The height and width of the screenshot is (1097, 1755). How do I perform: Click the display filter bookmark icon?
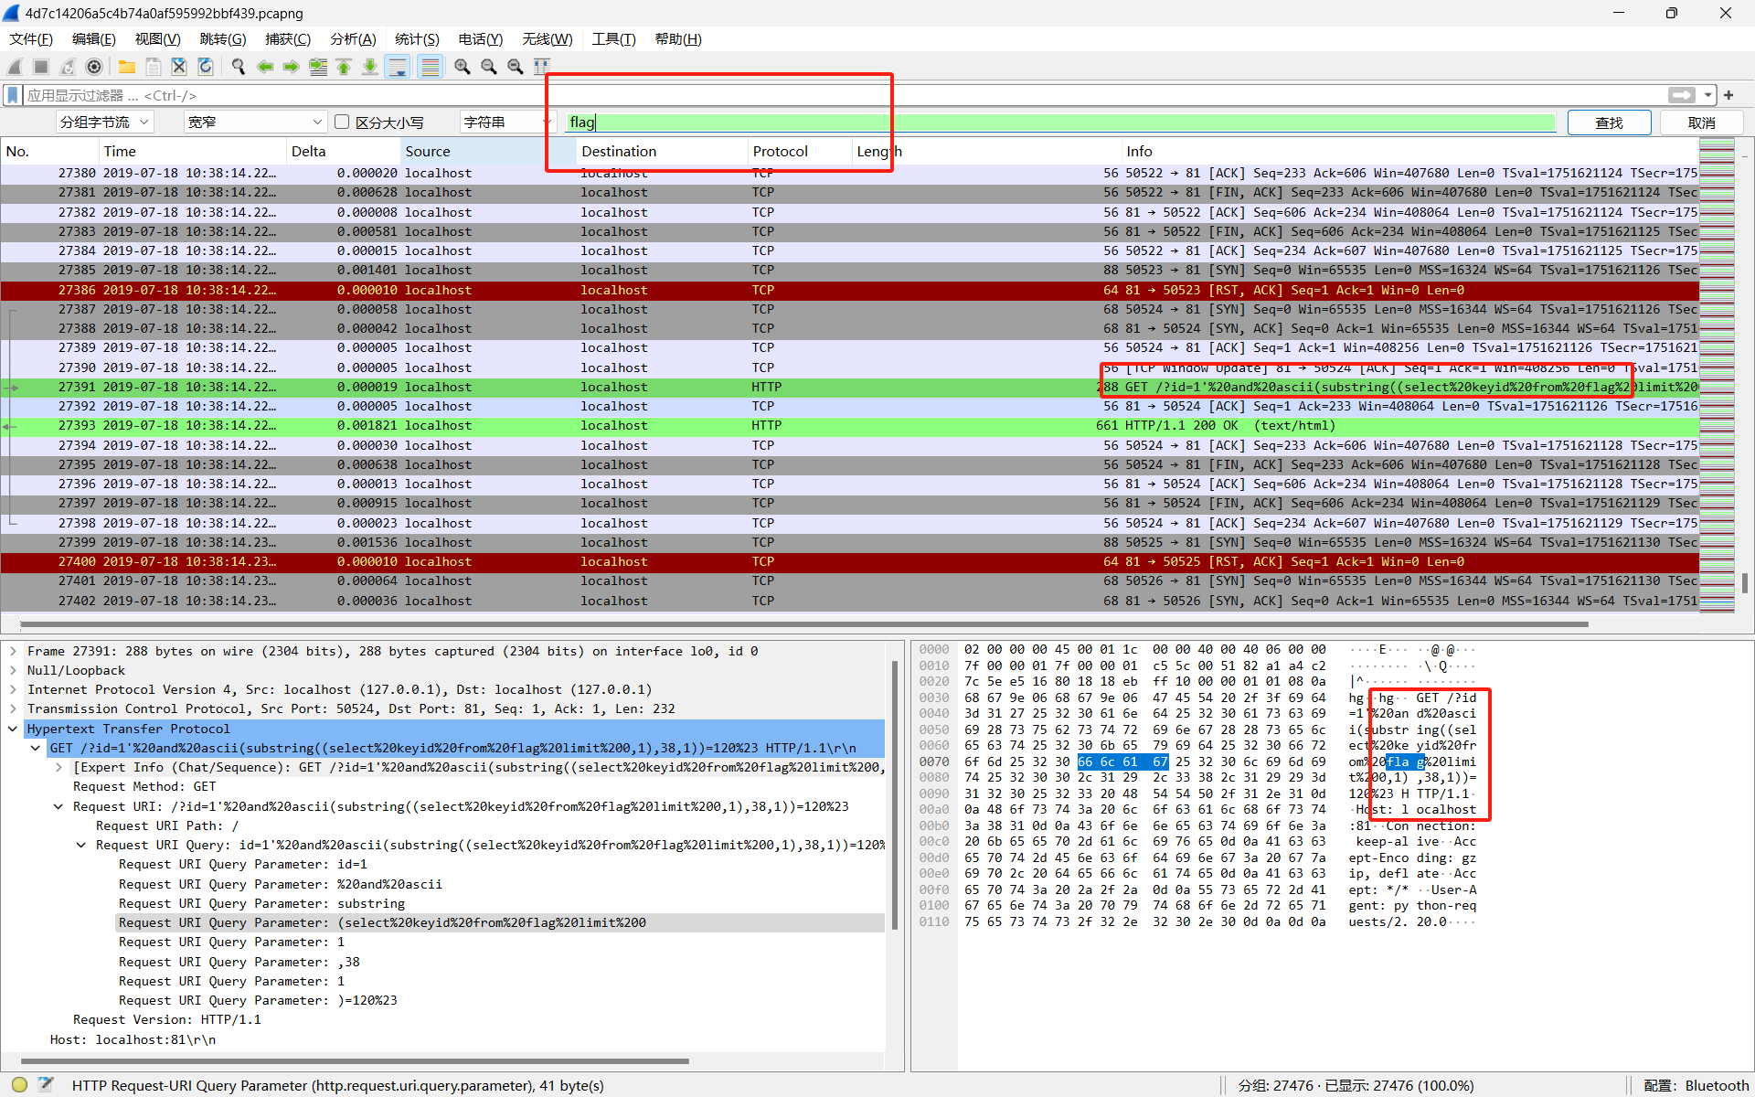pos(13,95)
